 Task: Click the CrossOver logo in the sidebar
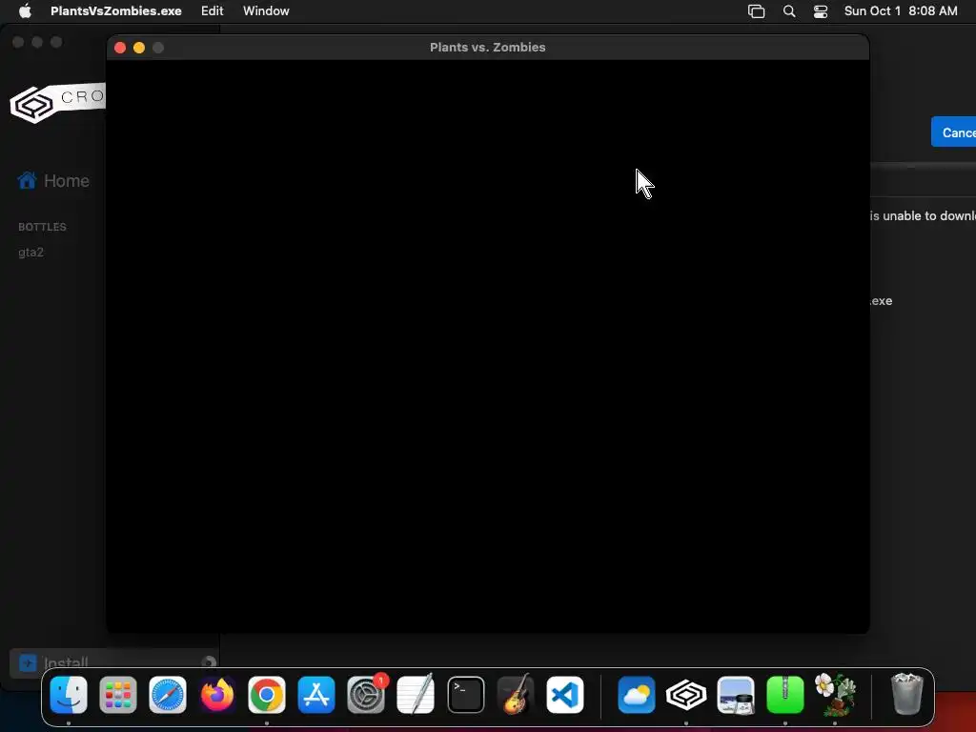(x=57, y=103)
